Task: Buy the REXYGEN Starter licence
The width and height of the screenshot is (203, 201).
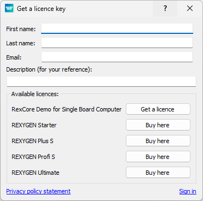Action: [158, 125]
